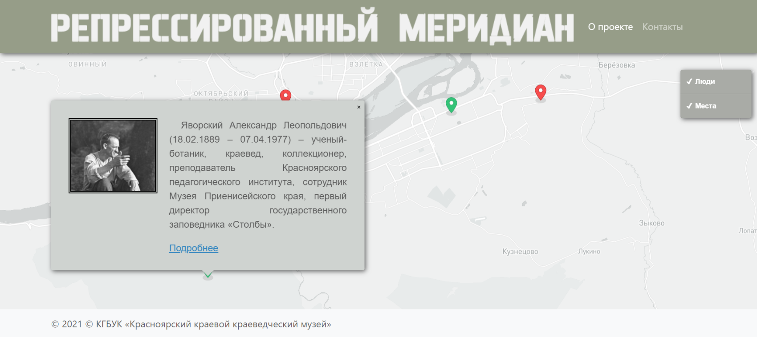Click the Лукино label on the map
The height and width of the screenshot is (337, 757).
coord(589,252)
